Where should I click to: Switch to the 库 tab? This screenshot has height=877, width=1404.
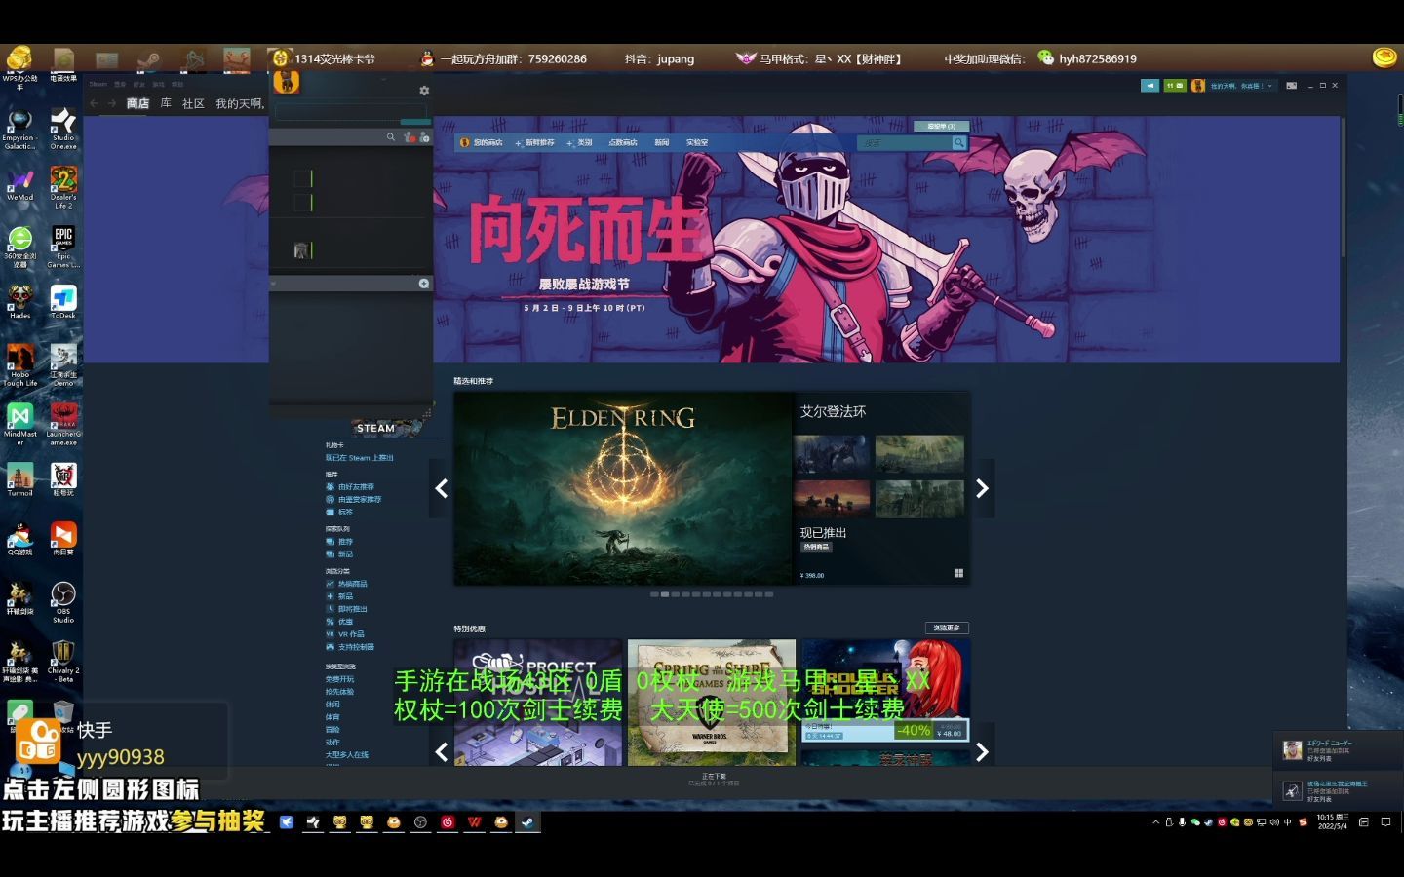pos(166,103)
